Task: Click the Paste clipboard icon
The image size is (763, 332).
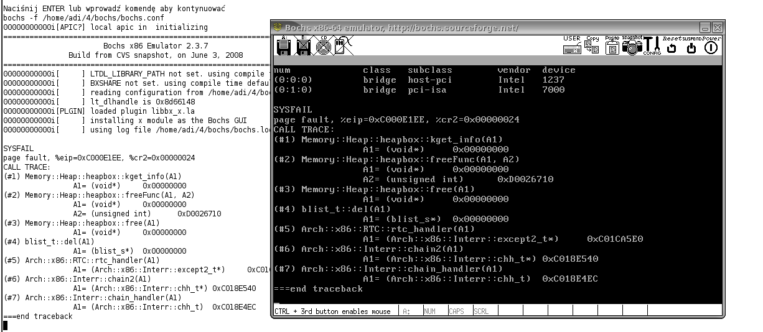Action: 612,46
